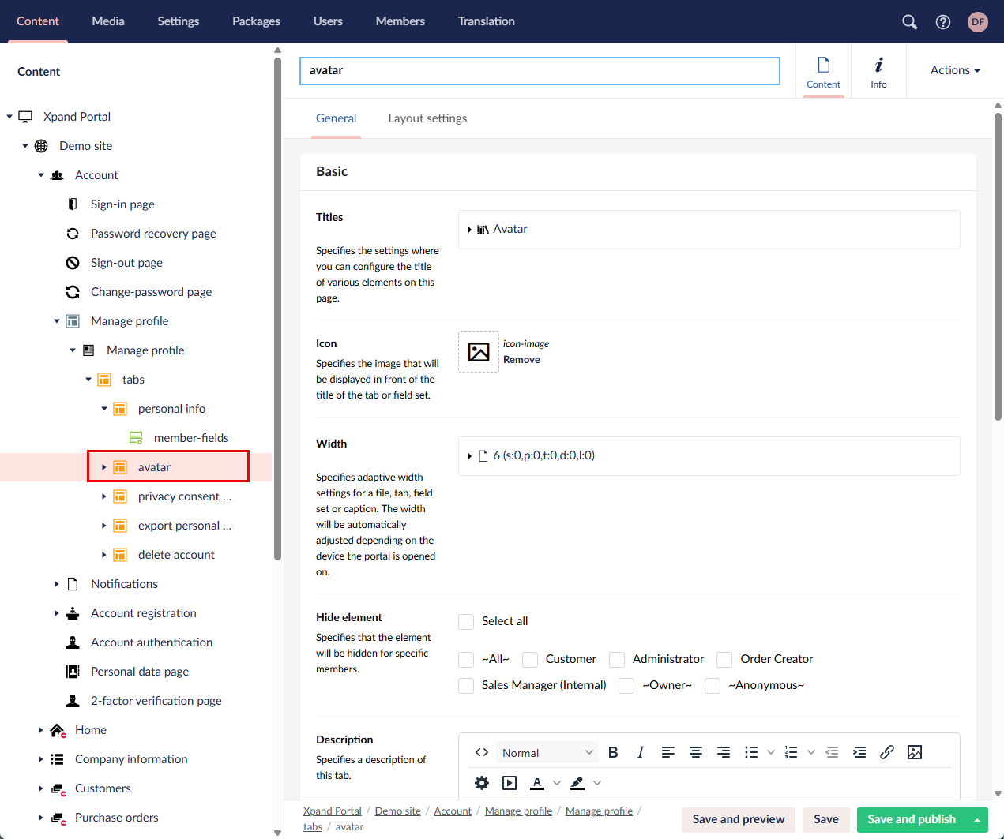1004x839 pixels.
Task: Click the Save and preview button
Action: point(738,819)
